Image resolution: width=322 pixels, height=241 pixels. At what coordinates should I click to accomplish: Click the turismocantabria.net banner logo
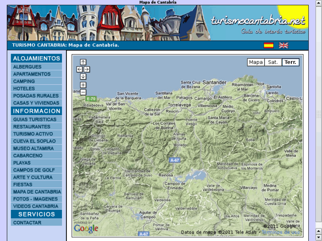pyautogui.click(x=258, y=21)
